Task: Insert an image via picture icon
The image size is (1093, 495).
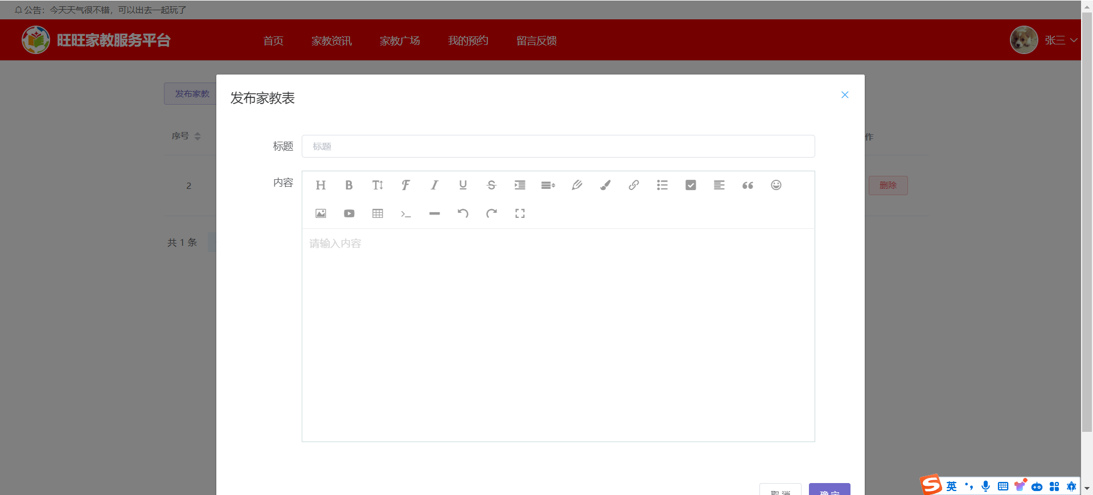Action: coord(320,213)
